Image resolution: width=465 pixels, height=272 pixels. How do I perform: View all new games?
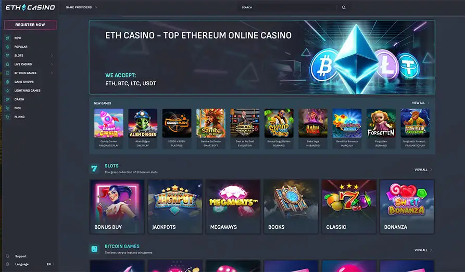pyautogui.click(x=420, y=103)
